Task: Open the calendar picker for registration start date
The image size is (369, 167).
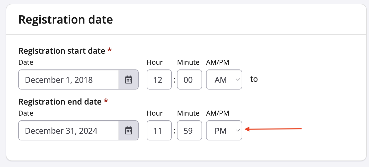Action: coord(129,80)
